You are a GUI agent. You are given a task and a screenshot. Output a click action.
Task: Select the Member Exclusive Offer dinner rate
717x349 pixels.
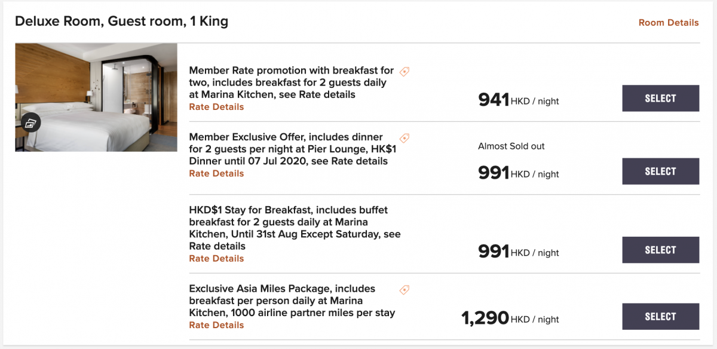point(660,172)
